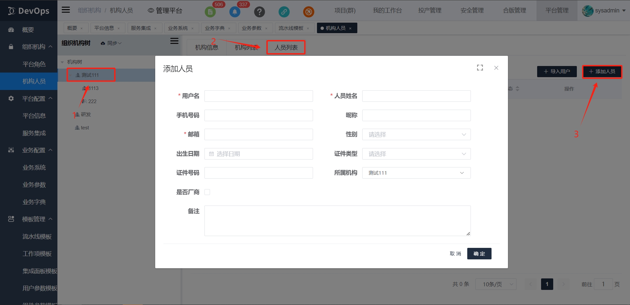Open the blue notification bell icon
630x305 pixels.
tap(235, 12)
